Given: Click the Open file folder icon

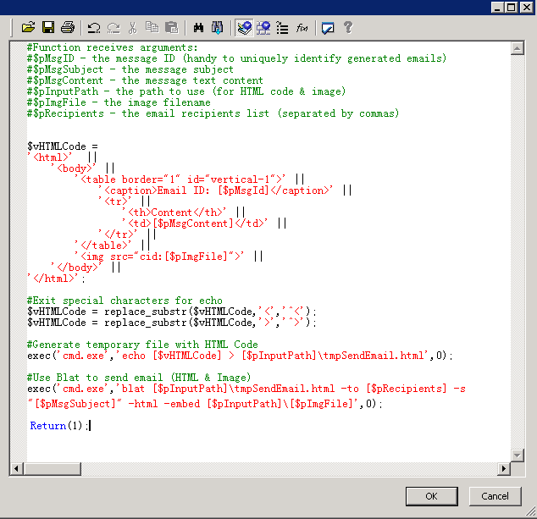Looking at the screenshot, I should click(29, 28).
